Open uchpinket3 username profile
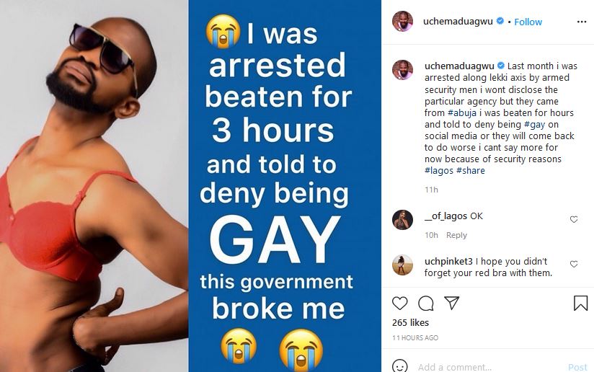 pos(448,262)
